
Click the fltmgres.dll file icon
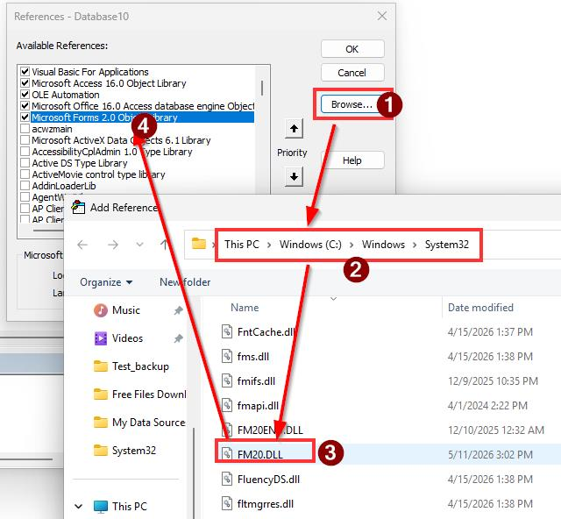[227, 503]
